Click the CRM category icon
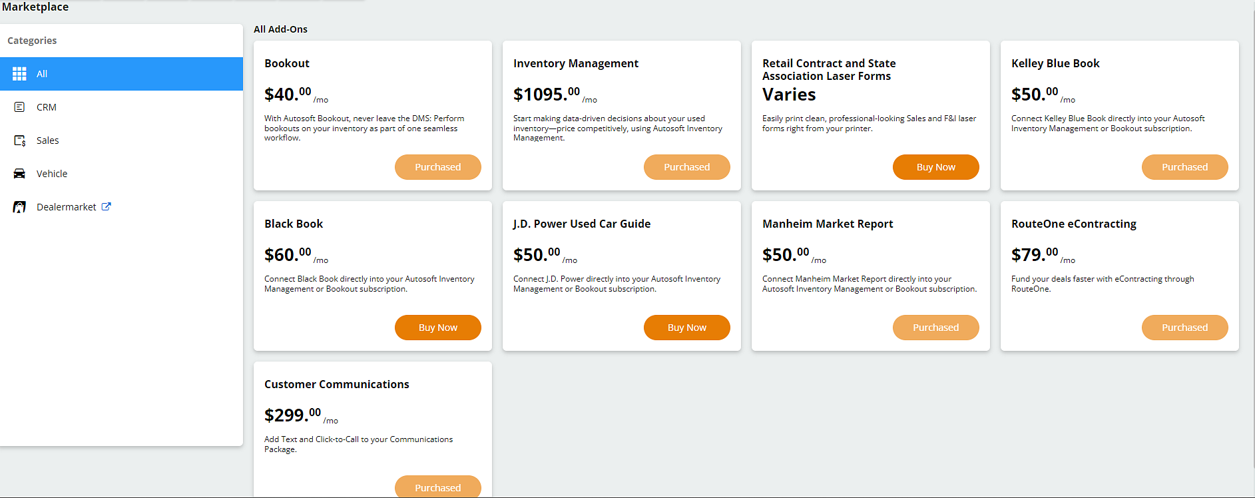The image size is (1255, 498). [x=17, y=107]
